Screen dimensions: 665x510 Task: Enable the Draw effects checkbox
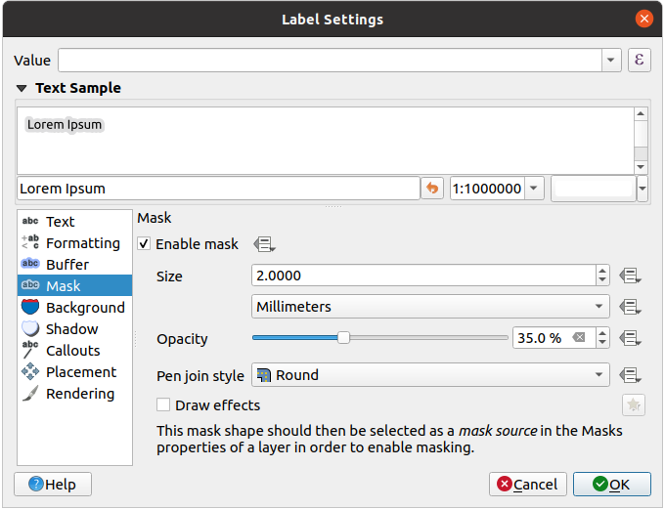[164, 404]
